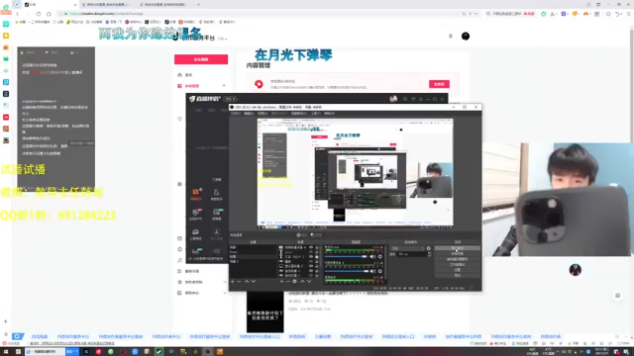Open 设置 from OBS controls

click(x=458, y=270)
